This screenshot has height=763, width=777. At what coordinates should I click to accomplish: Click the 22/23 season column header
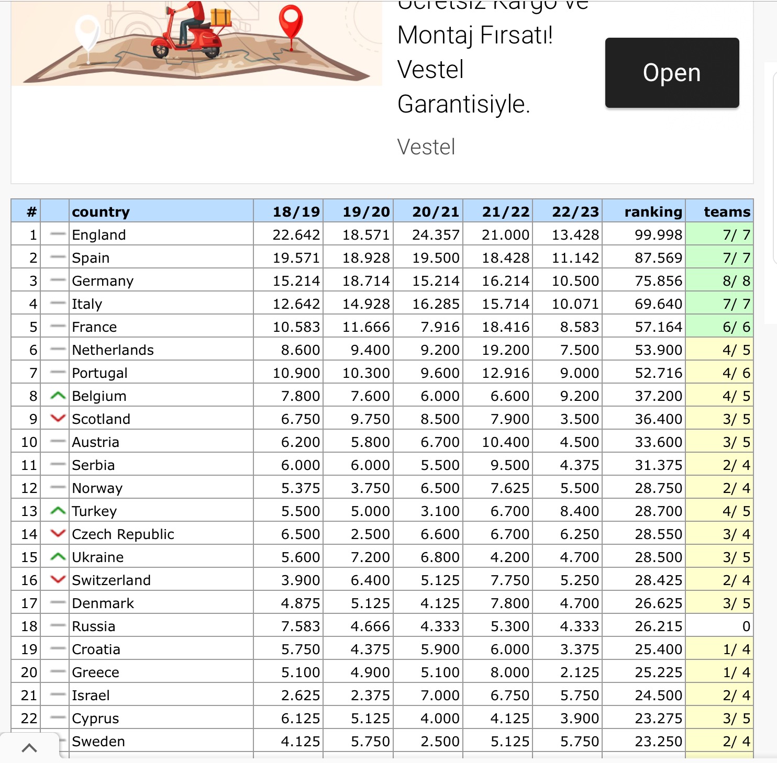pyautogui.click(x=575, y=211)
